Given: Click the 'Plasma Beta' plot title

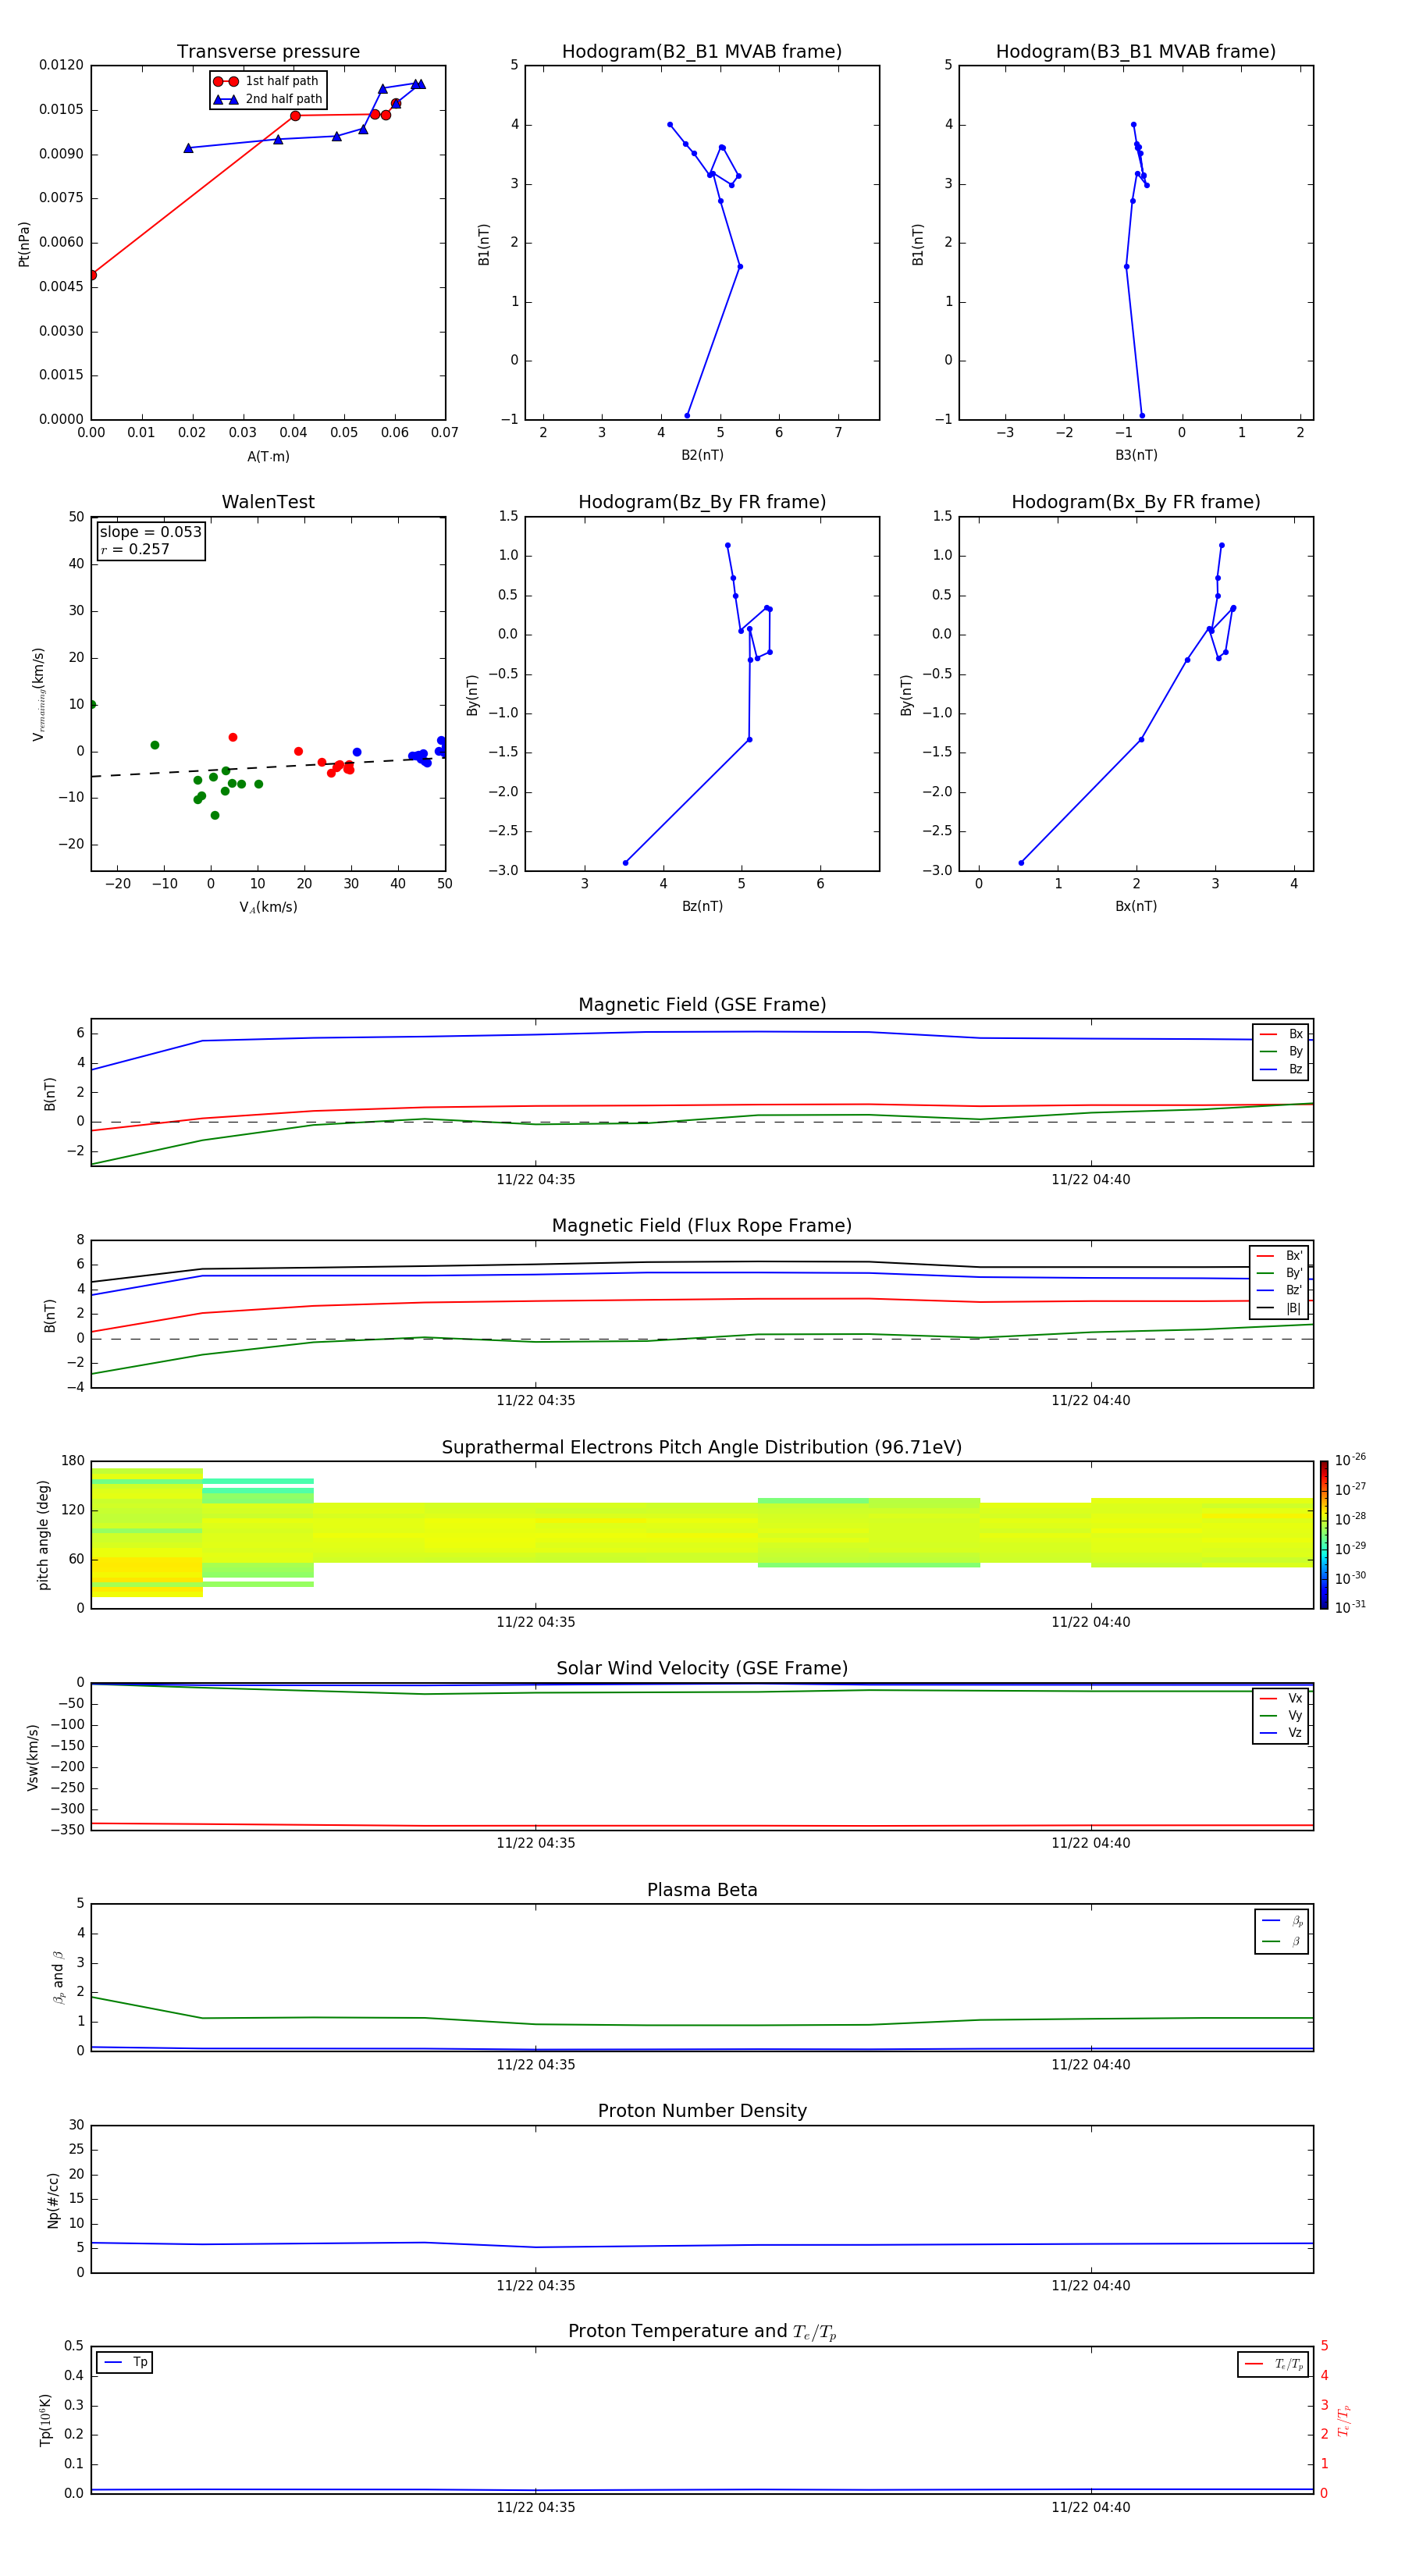Looking at the screenshot, I should 702,1891.
